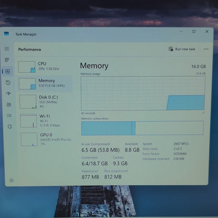Screen dimensions: 218x218
Task: Click the SSD (NVMe) disk type text
Action: 48,102
